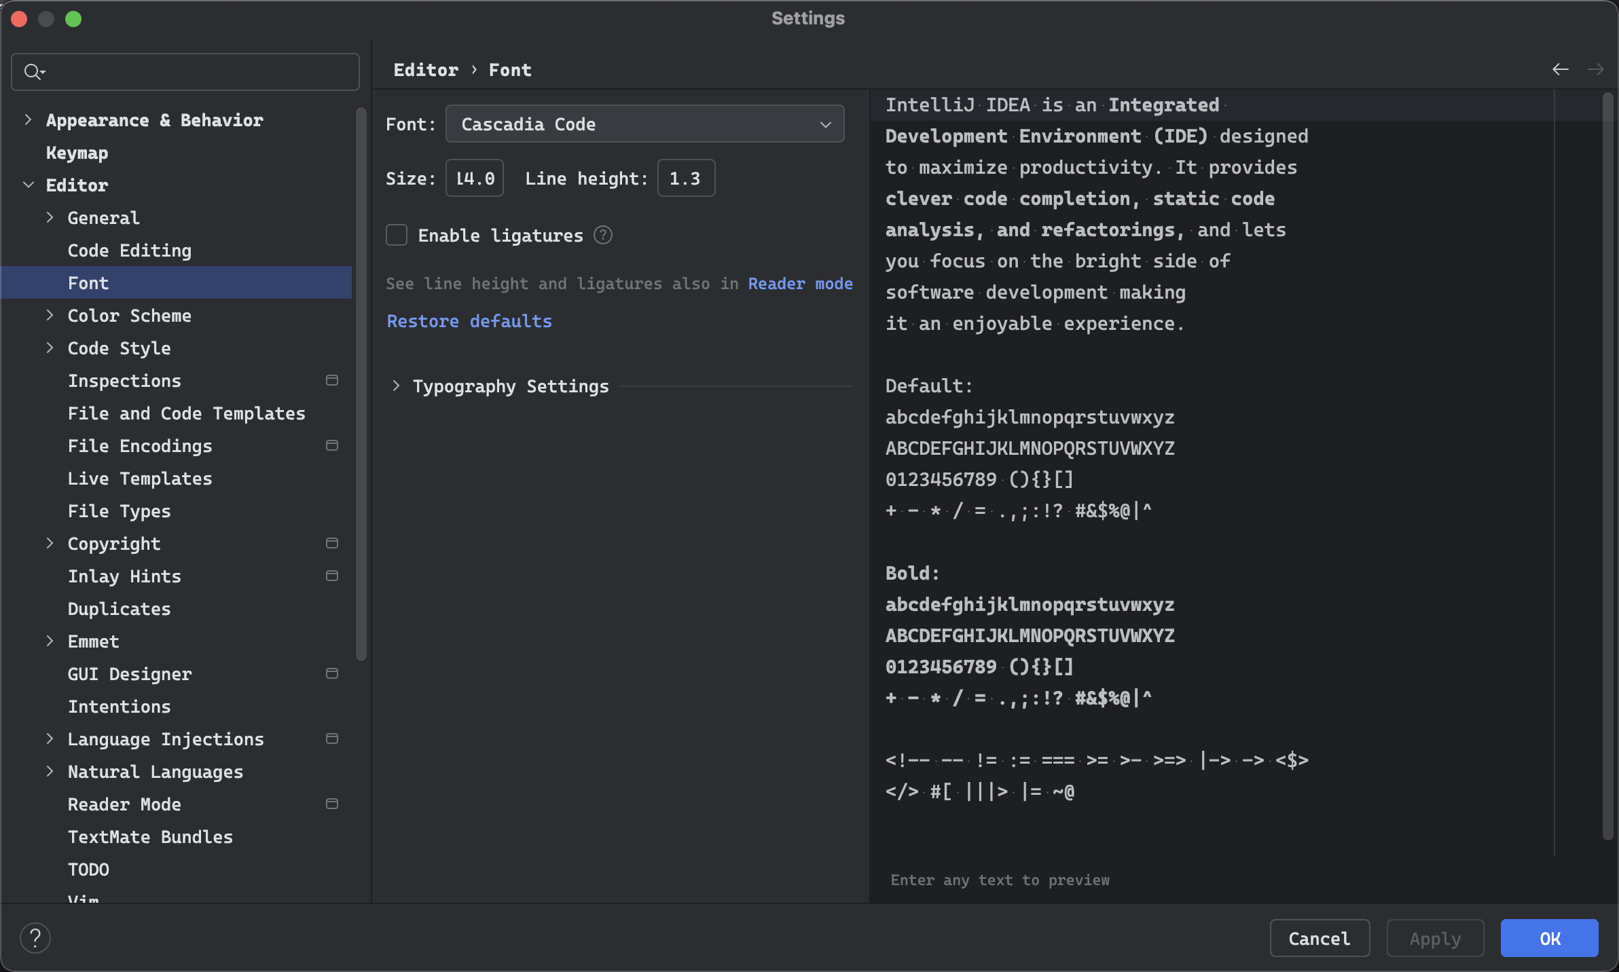
Task: Enable ligatures checkbox
Action: pyautogui.click(x=397, y=235)
